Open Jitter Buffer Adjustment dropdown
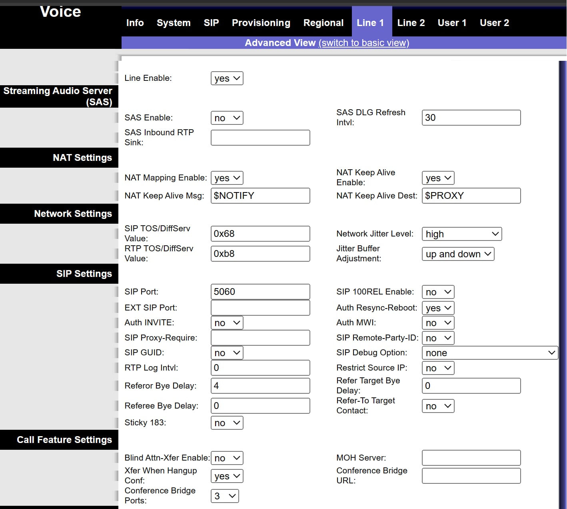 pyautogui.click(x=458, y=254)
